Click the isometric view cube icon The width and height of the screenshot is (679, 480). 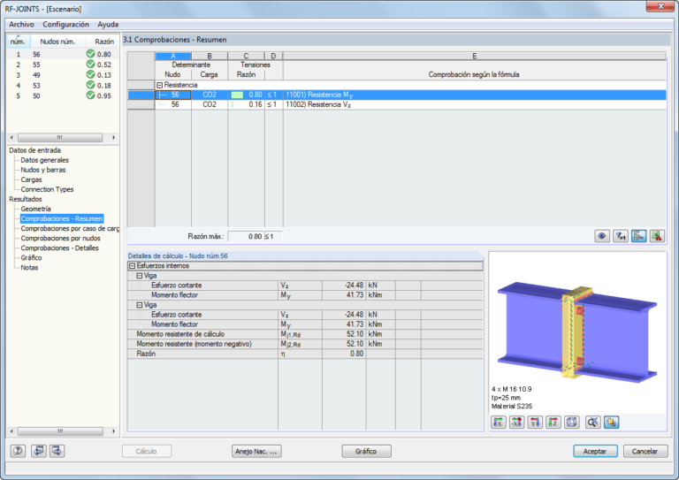pos(572,422)
